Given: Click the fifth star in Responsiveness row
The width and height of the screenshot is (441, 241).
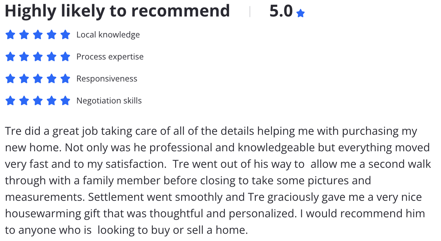Looking at the screenshot, I should point(65,79).
